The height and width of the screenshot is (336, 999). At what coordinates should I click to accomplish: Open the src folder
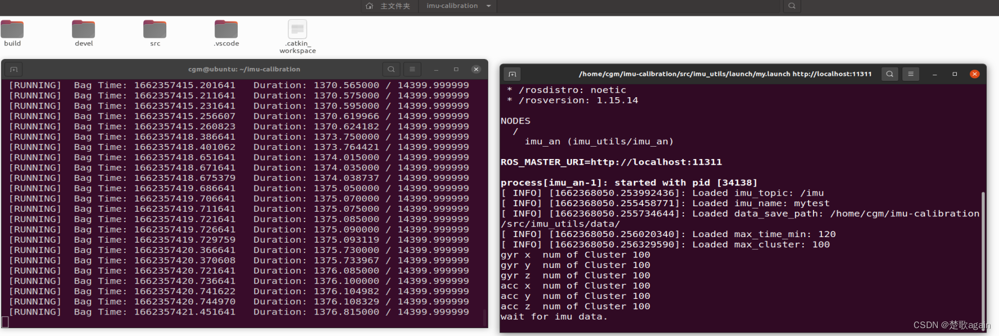155,33
